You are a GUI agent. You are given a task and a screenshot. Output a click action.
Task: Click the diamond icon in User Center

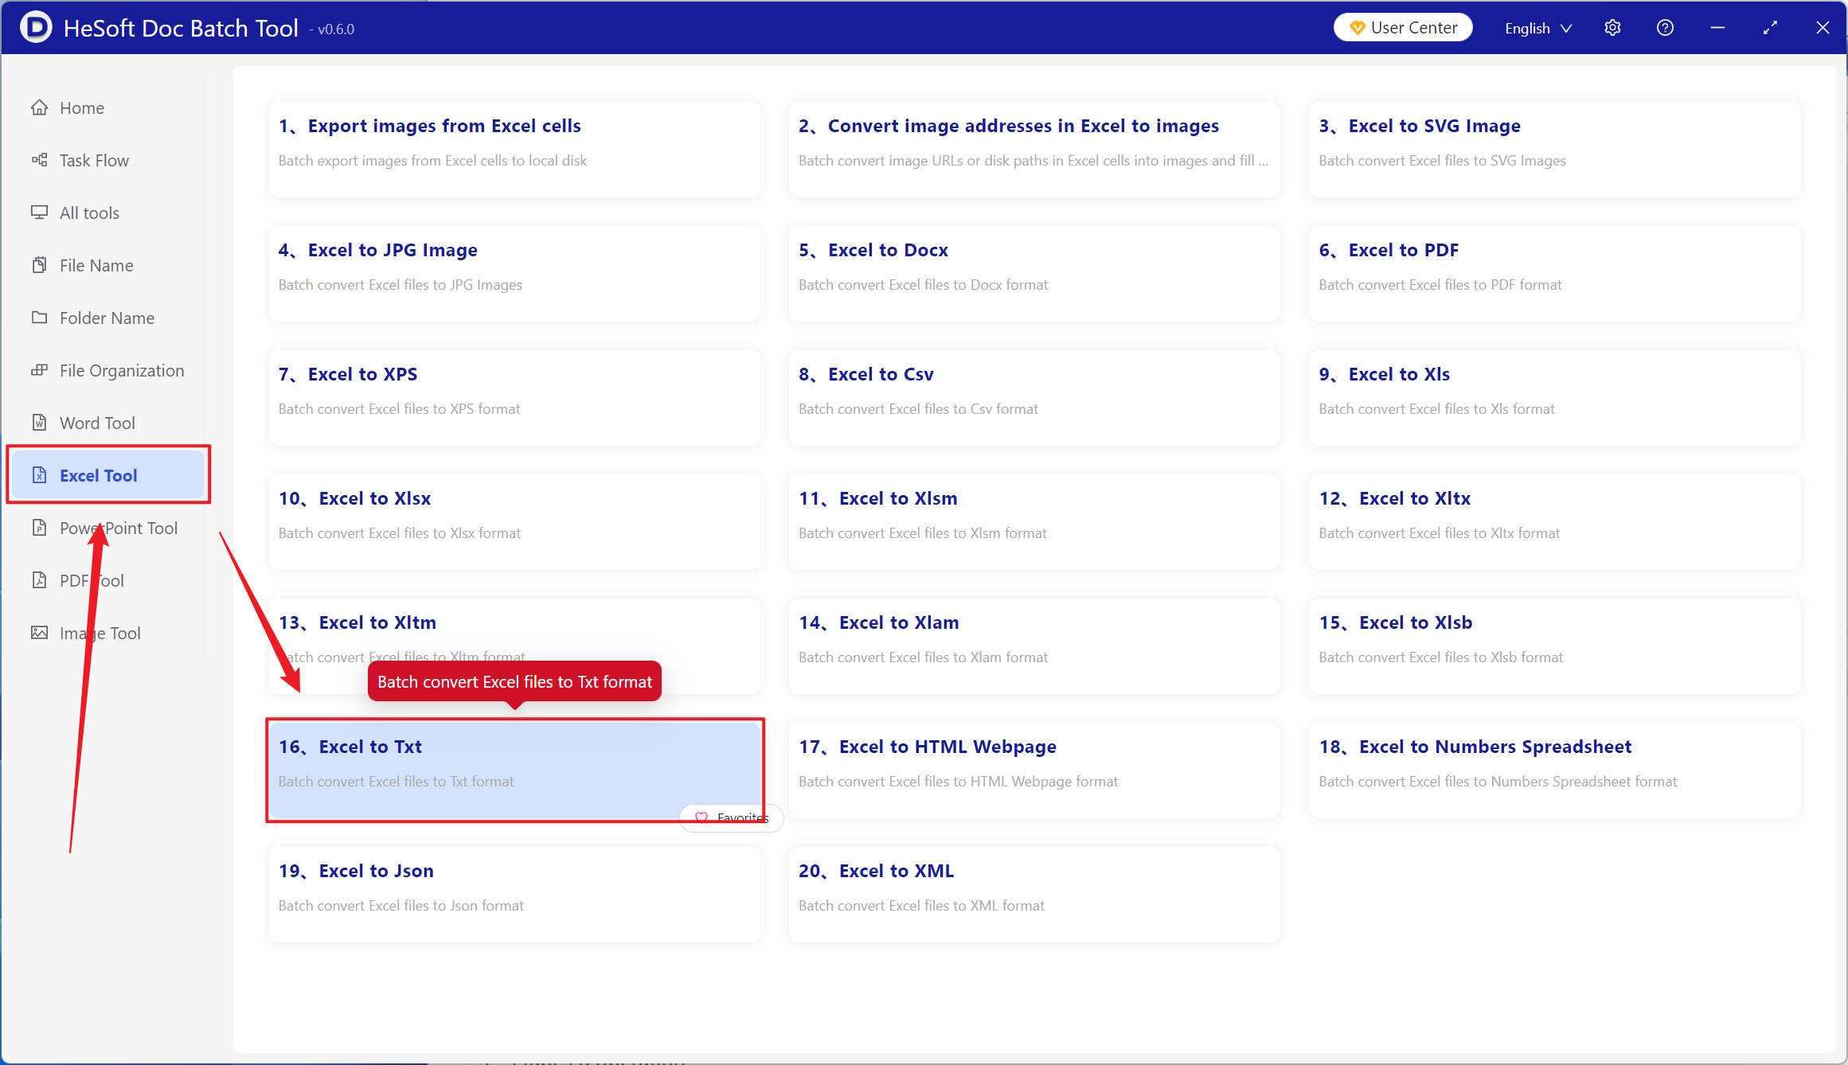1358,28
